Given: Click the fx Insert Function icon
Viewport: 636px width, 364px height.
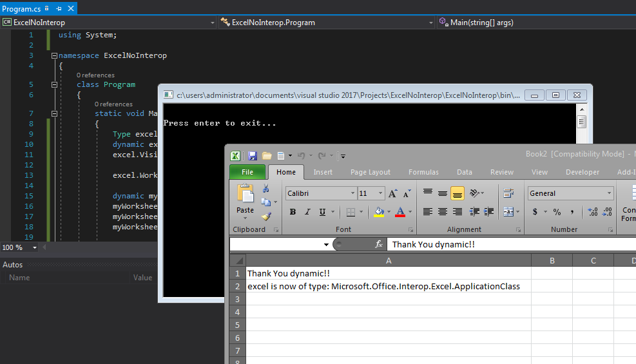Looking at the screenshot, I should tap(378, 244).
